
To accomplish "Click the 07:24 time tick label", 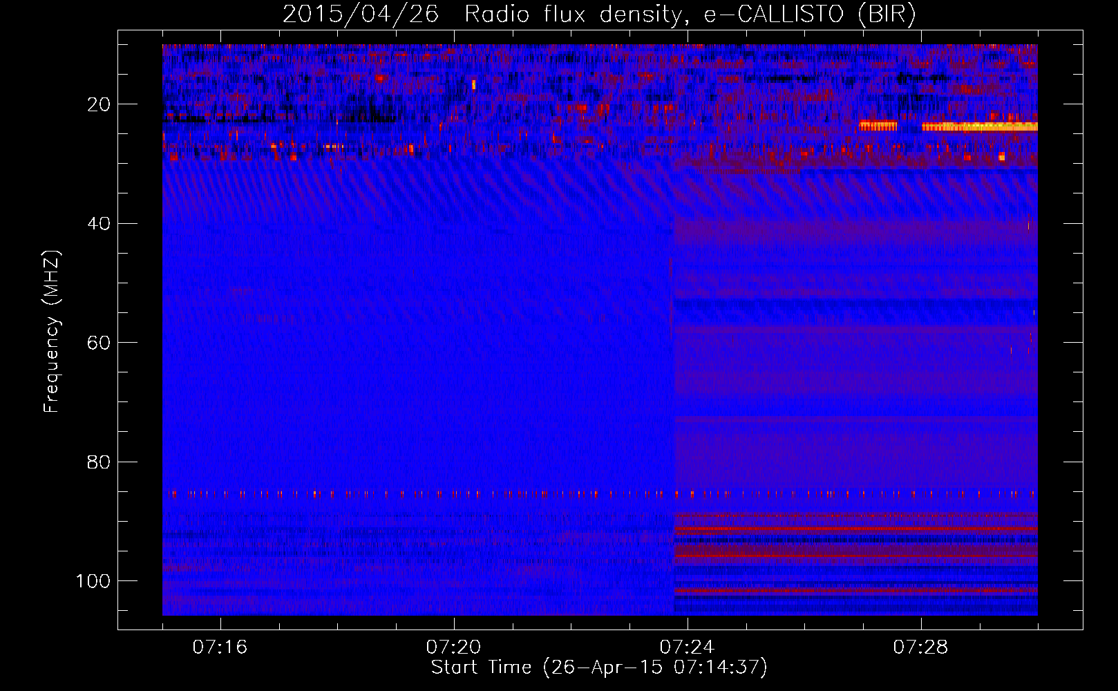I will (x=687, y=647).
